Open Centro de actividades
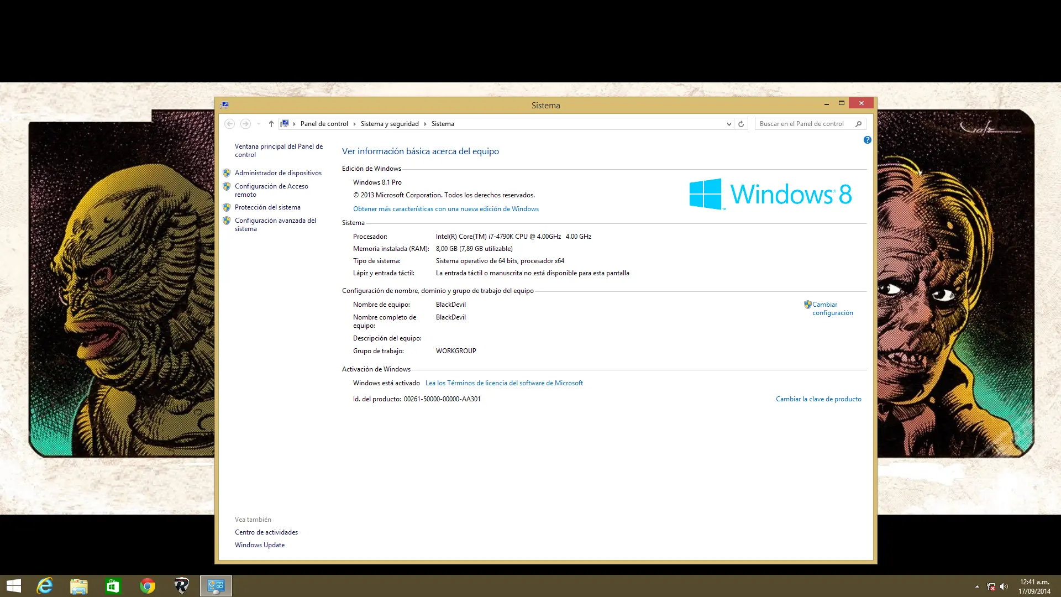 [x=266, y=532]
